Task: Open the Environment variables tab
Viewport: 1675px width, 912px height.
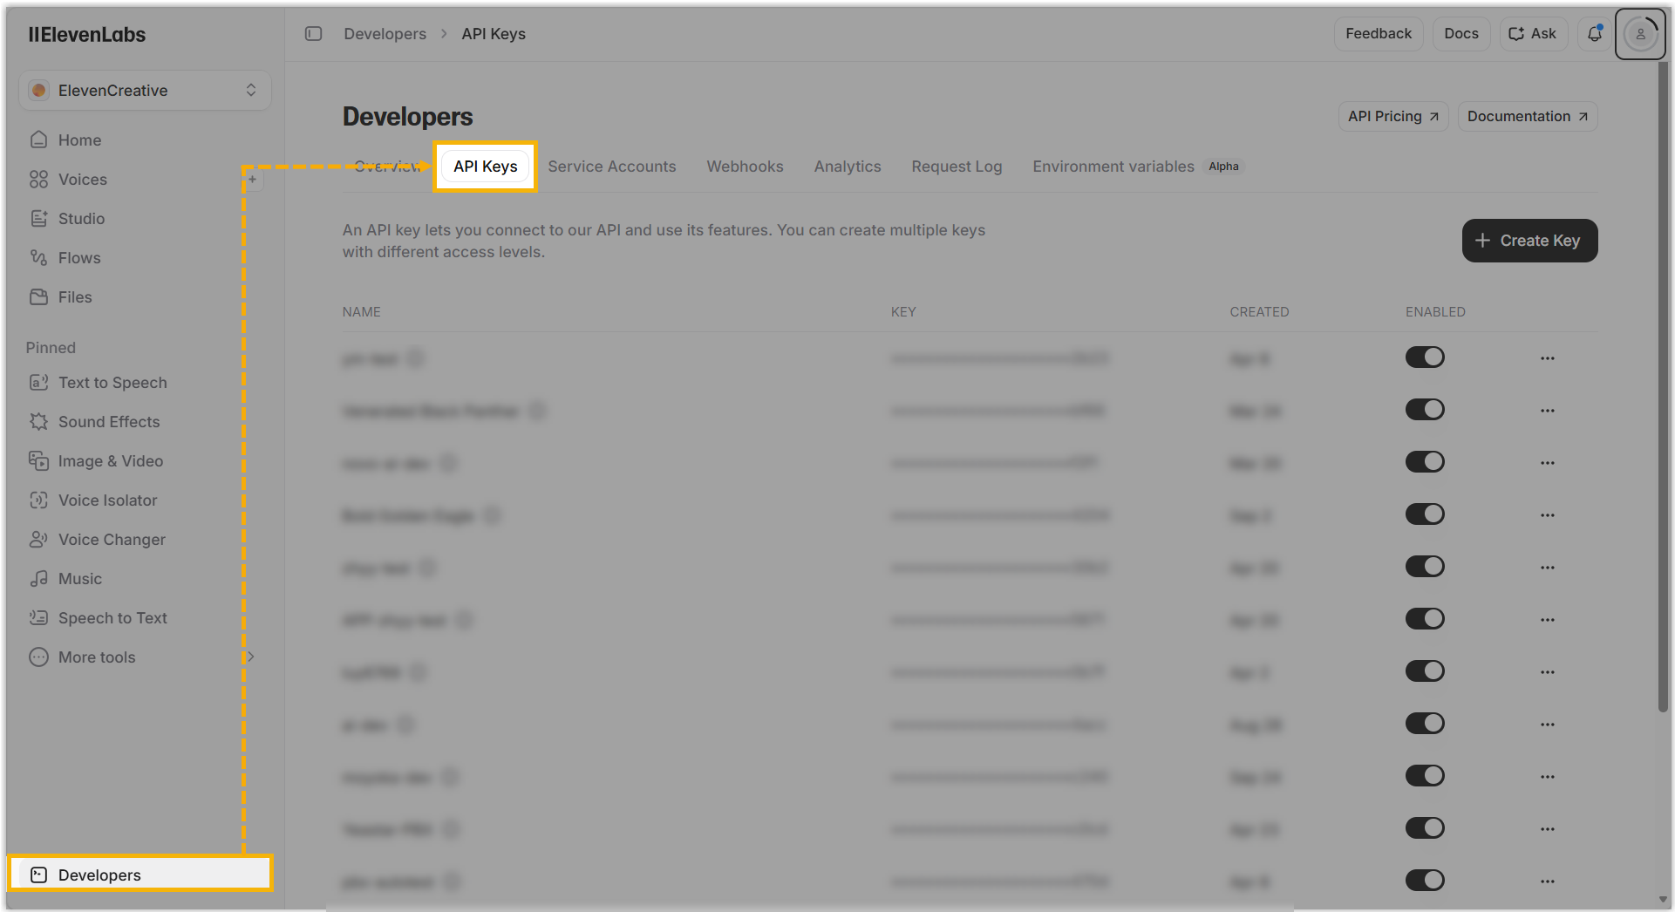Action: (1137, 167)
